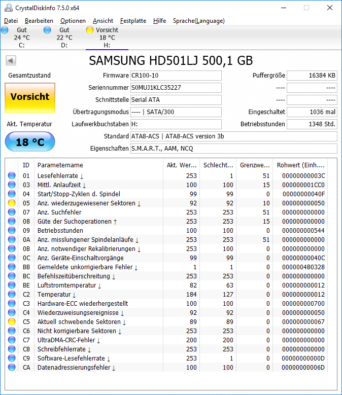The image size is (342, 395).
Task: Click status orb for Lesefehlerrate row
Action: pos(12,175)
